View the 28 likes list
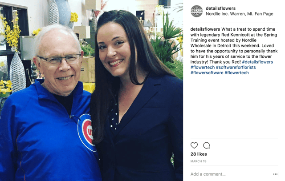Screen dimensions: 285x181 (x=199, y=154)
